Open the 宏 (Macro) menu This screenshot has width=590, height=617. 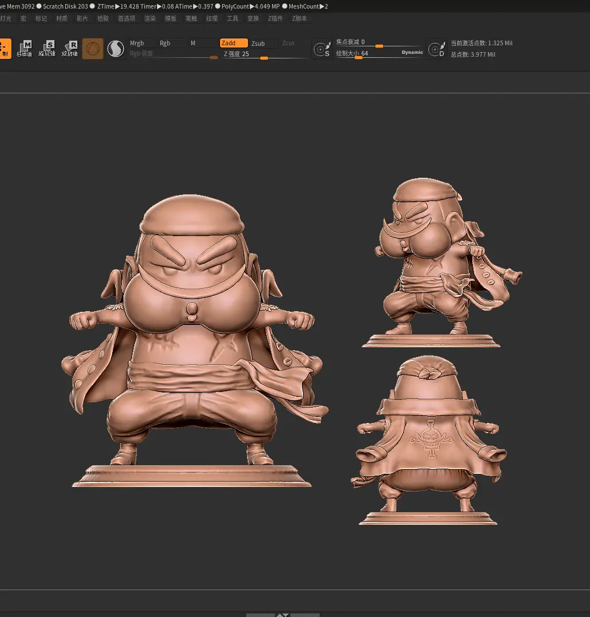pos(23,18)
